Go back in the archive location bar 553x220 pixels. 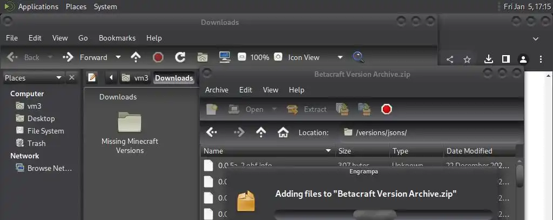point(212,132)
